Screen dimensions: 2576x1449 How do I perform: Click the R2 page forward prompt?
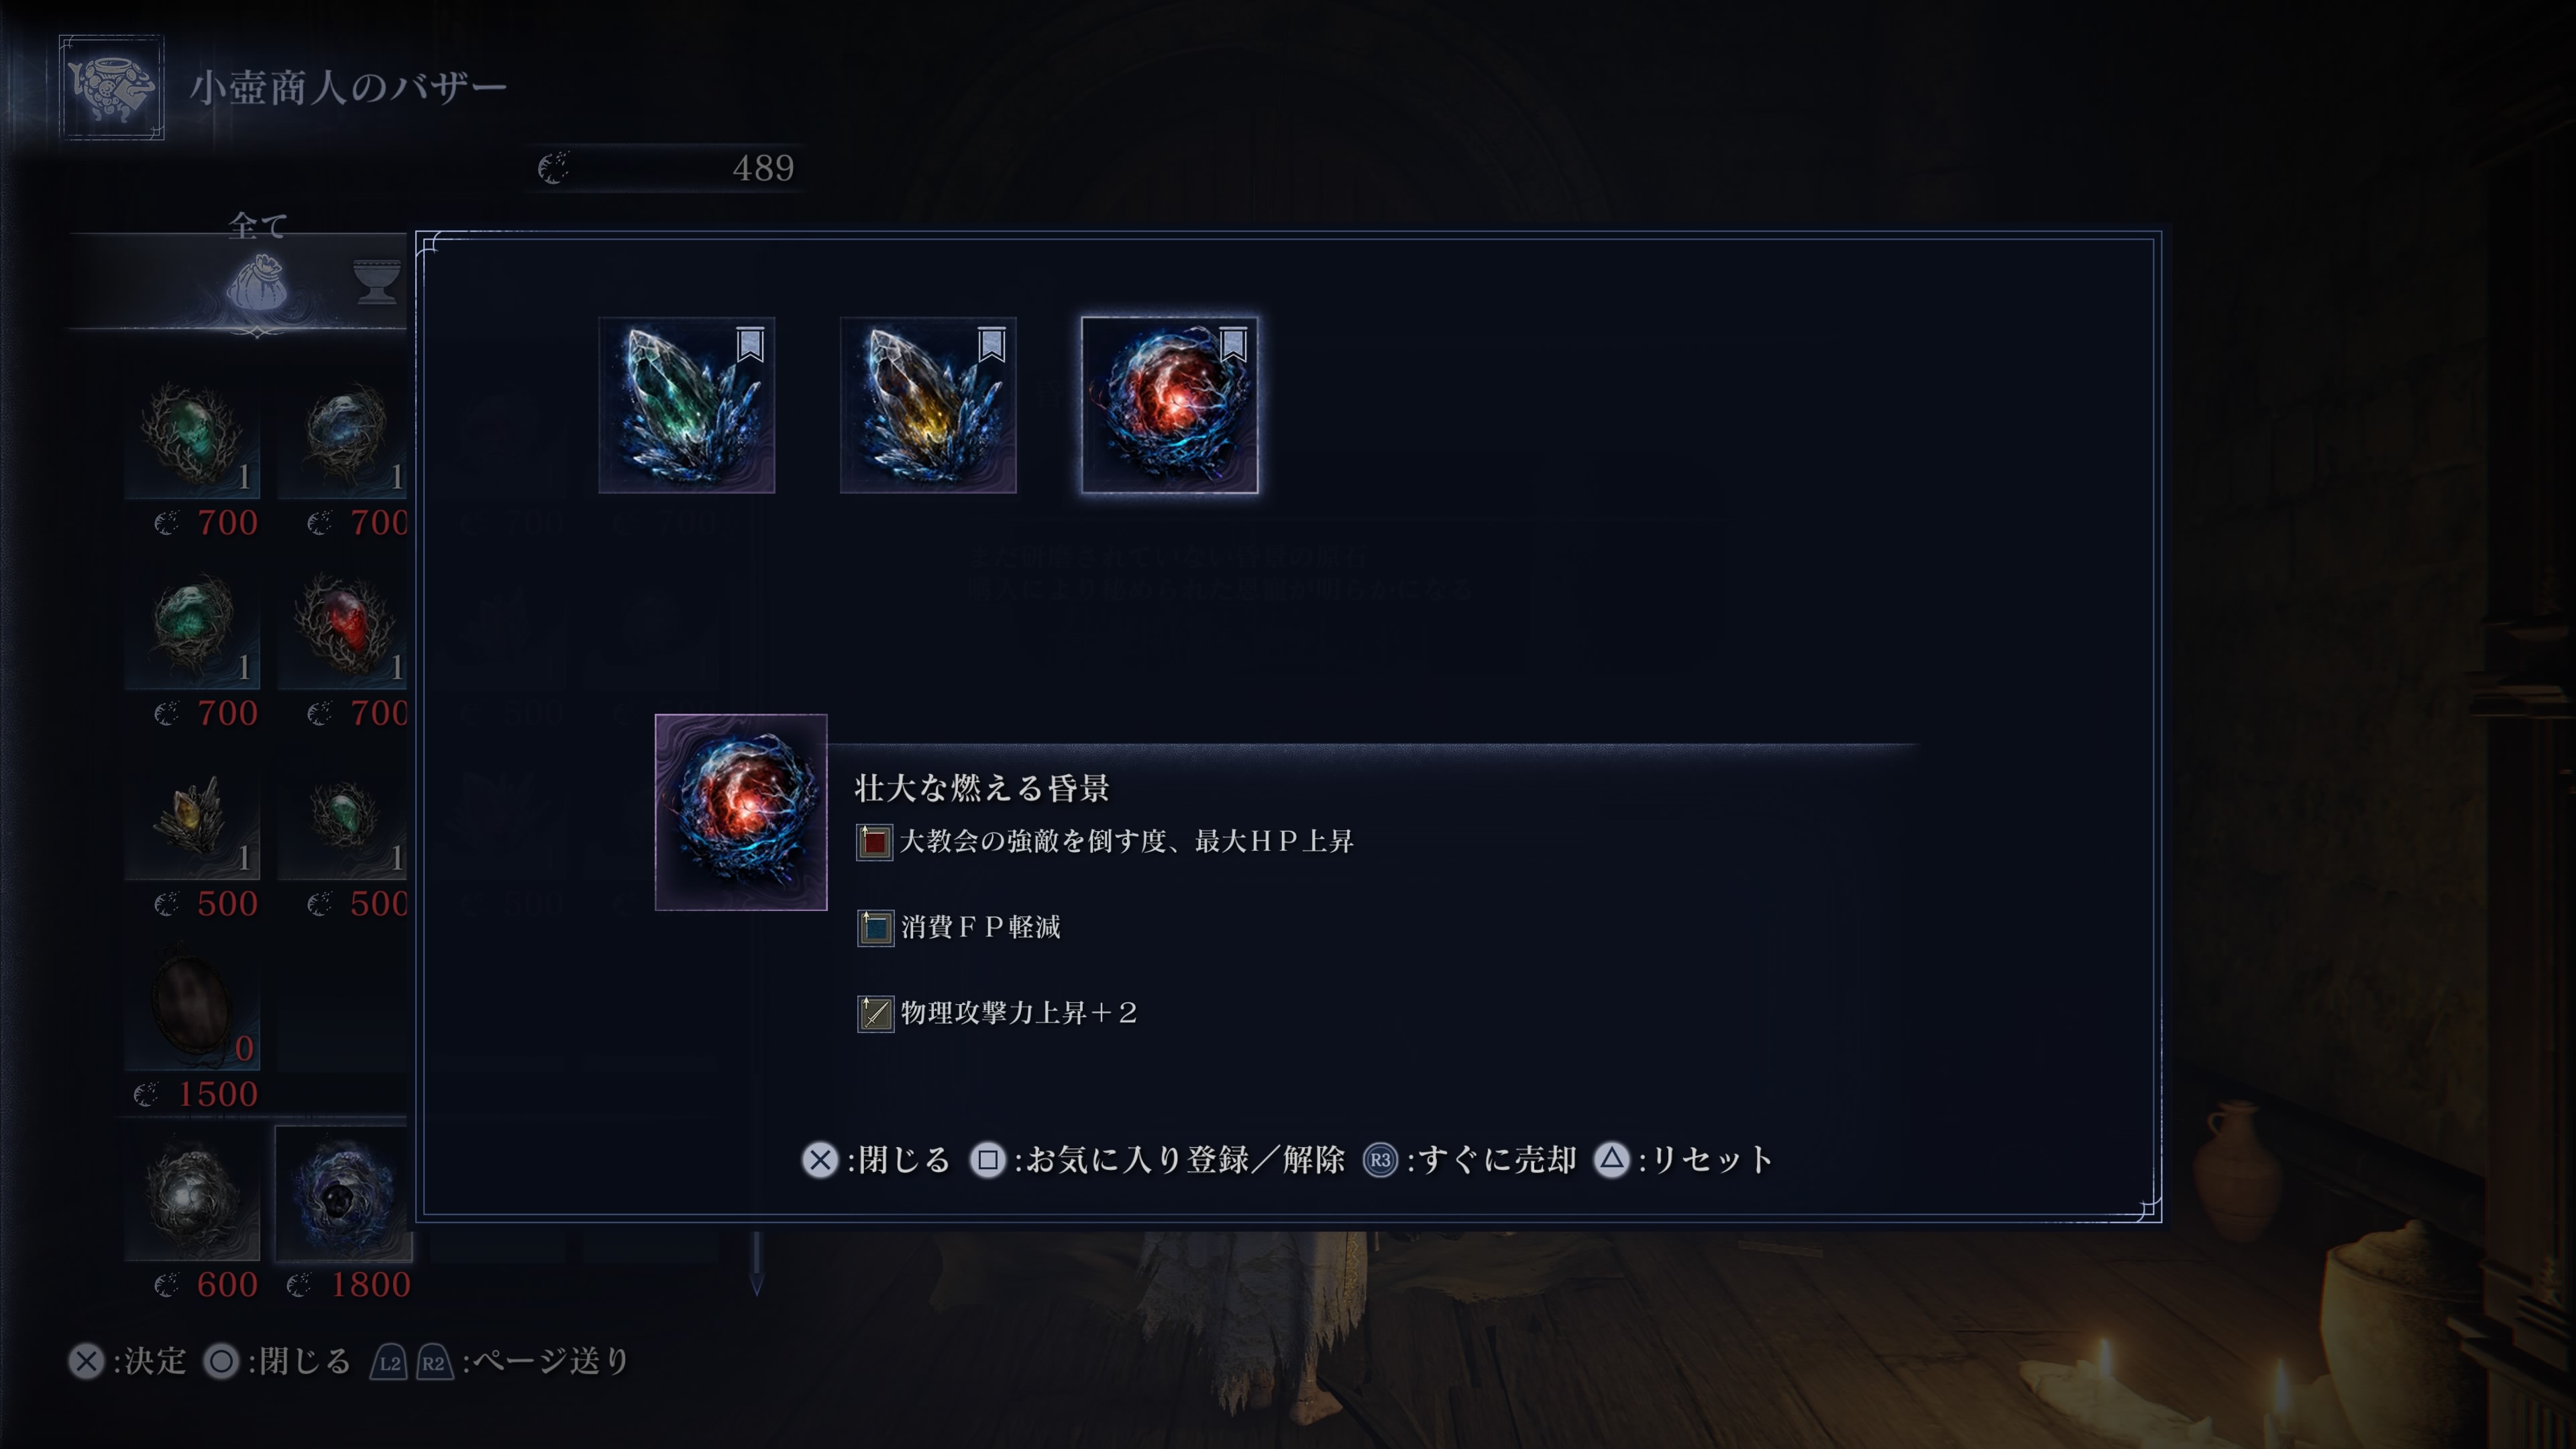point(434,1362)
